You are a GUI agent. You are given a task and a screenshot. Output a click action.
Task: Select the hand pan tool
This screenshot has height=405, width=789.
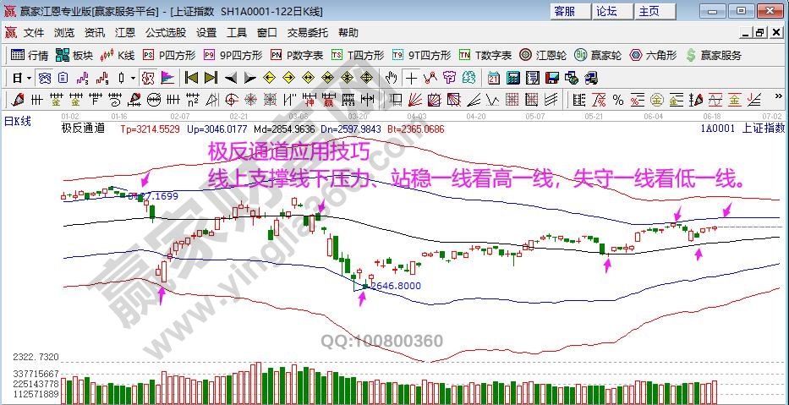coord(390,78)
